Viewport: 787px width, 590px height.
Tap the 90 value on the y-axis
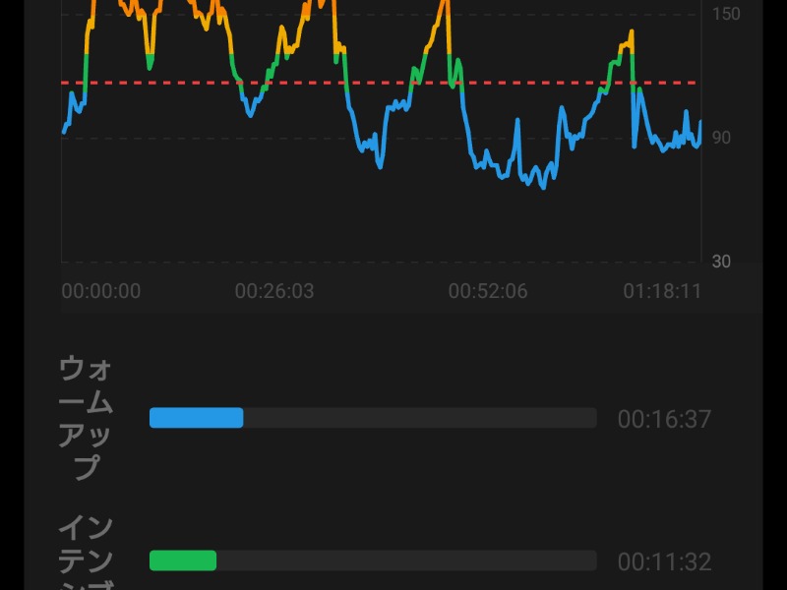coord(721,138)
